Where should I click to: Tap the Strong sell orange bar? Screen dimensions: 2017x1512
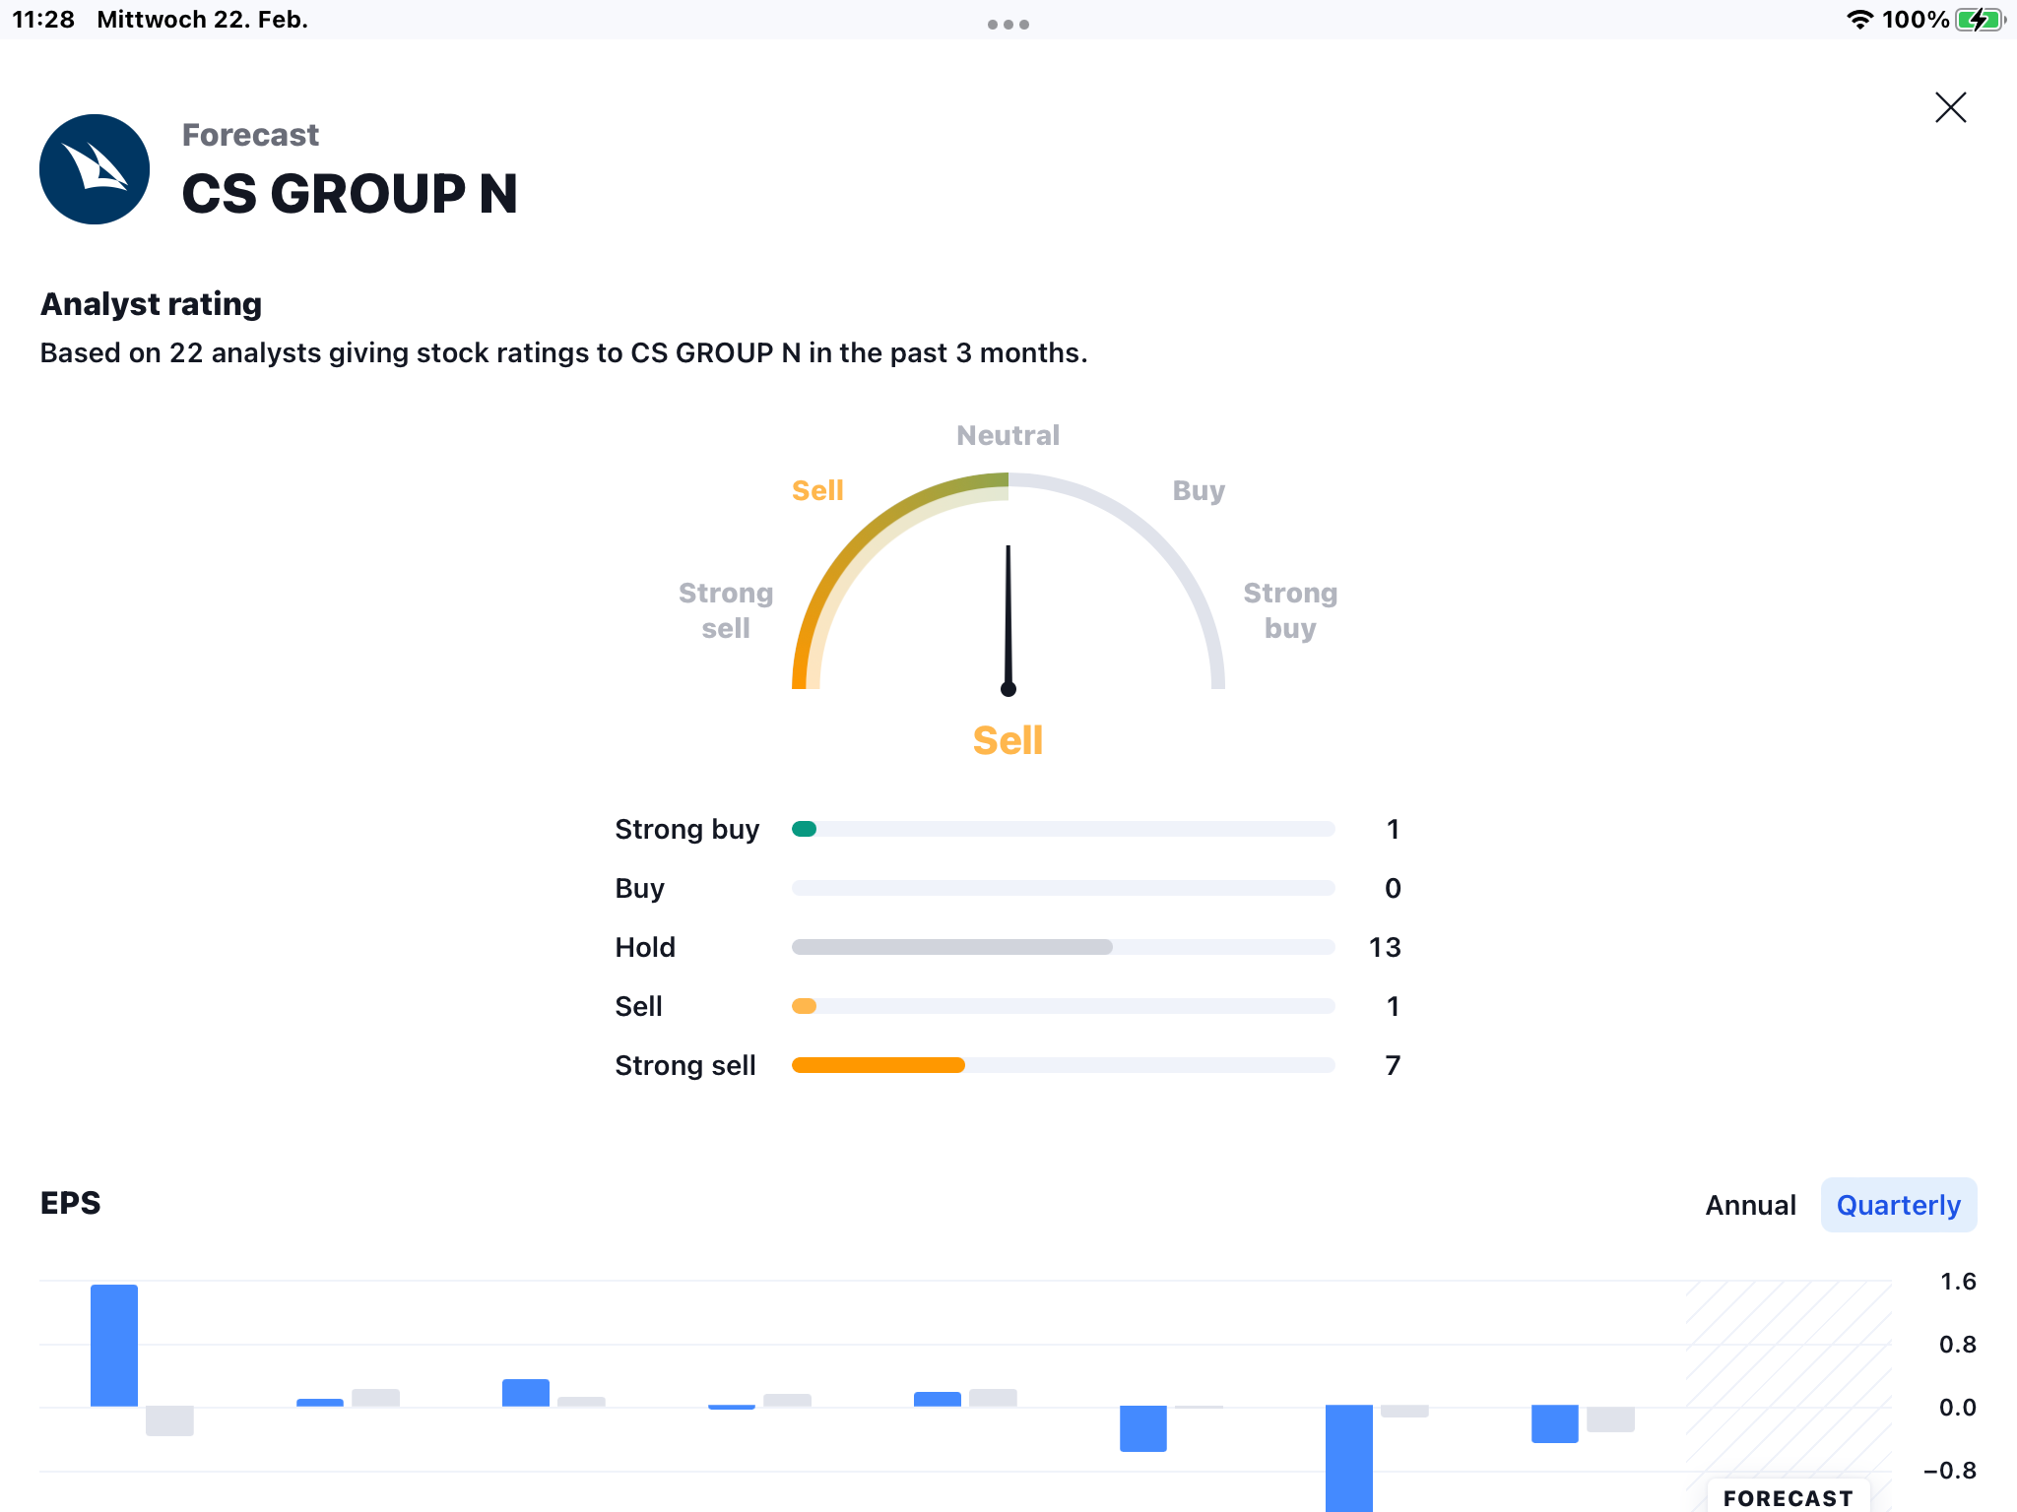pyautogui.click(x=878, y=1065)
